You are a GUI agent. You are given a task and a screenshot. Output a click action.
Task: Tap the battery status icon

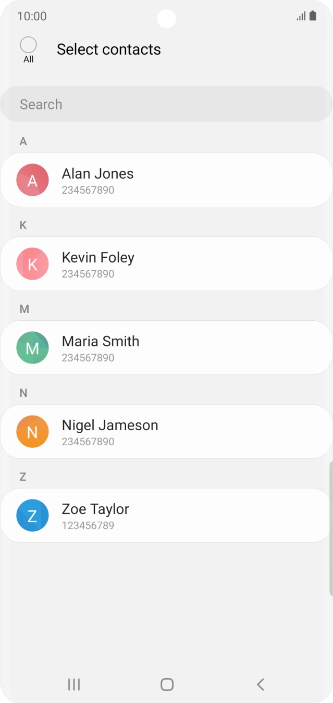click(313, 16)
